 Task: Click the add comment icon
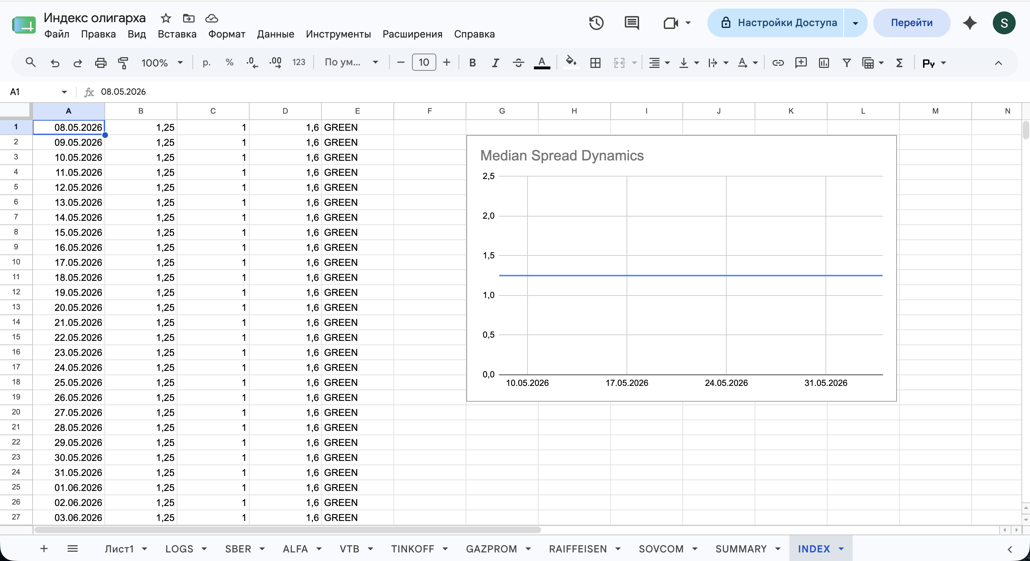coord(801,62)
